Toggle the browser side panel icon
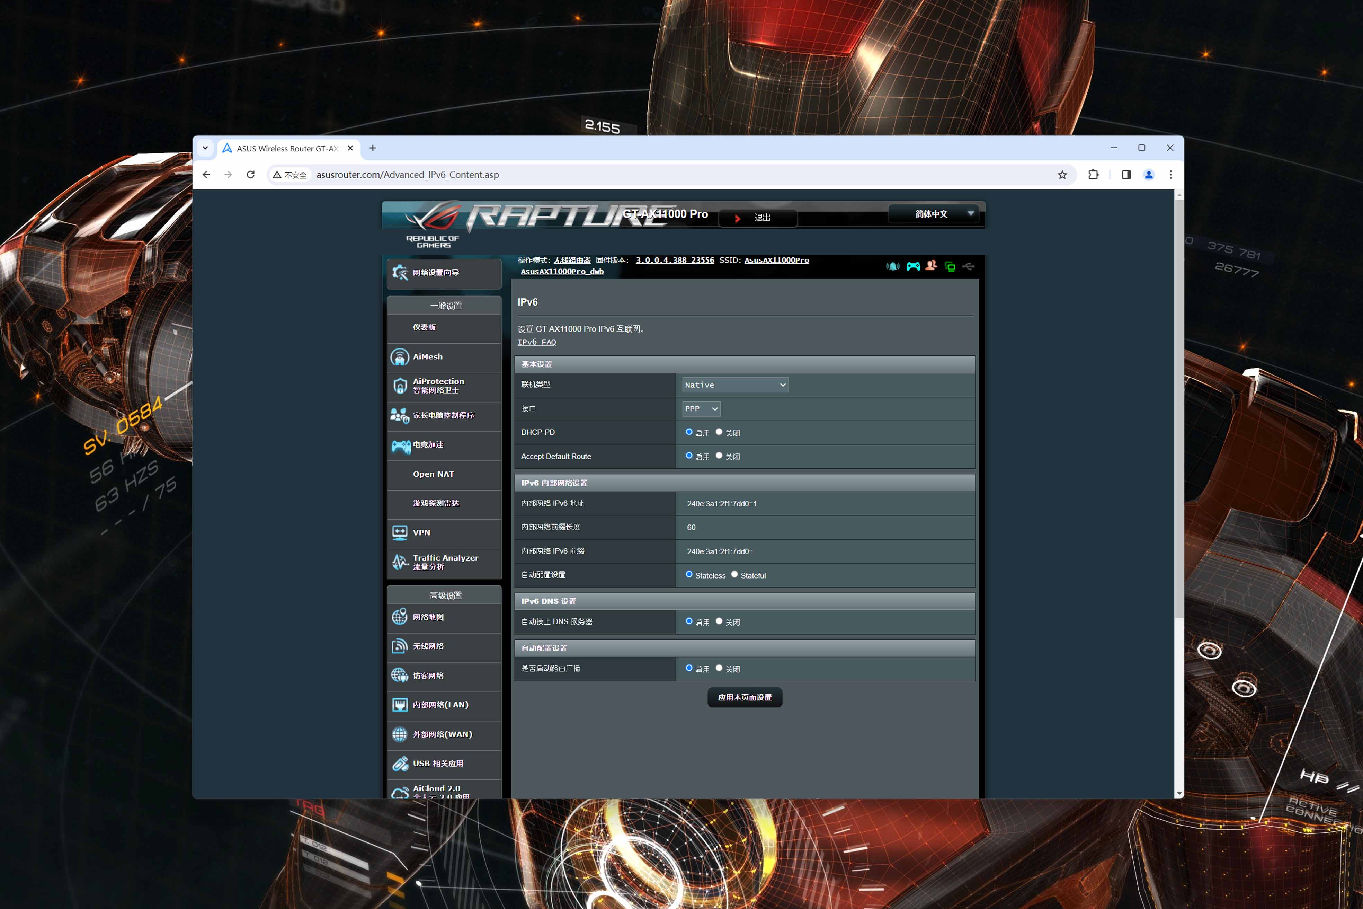Image resolution: width=1363 pixels, height=909 pixels. (x=1126, y=175)
